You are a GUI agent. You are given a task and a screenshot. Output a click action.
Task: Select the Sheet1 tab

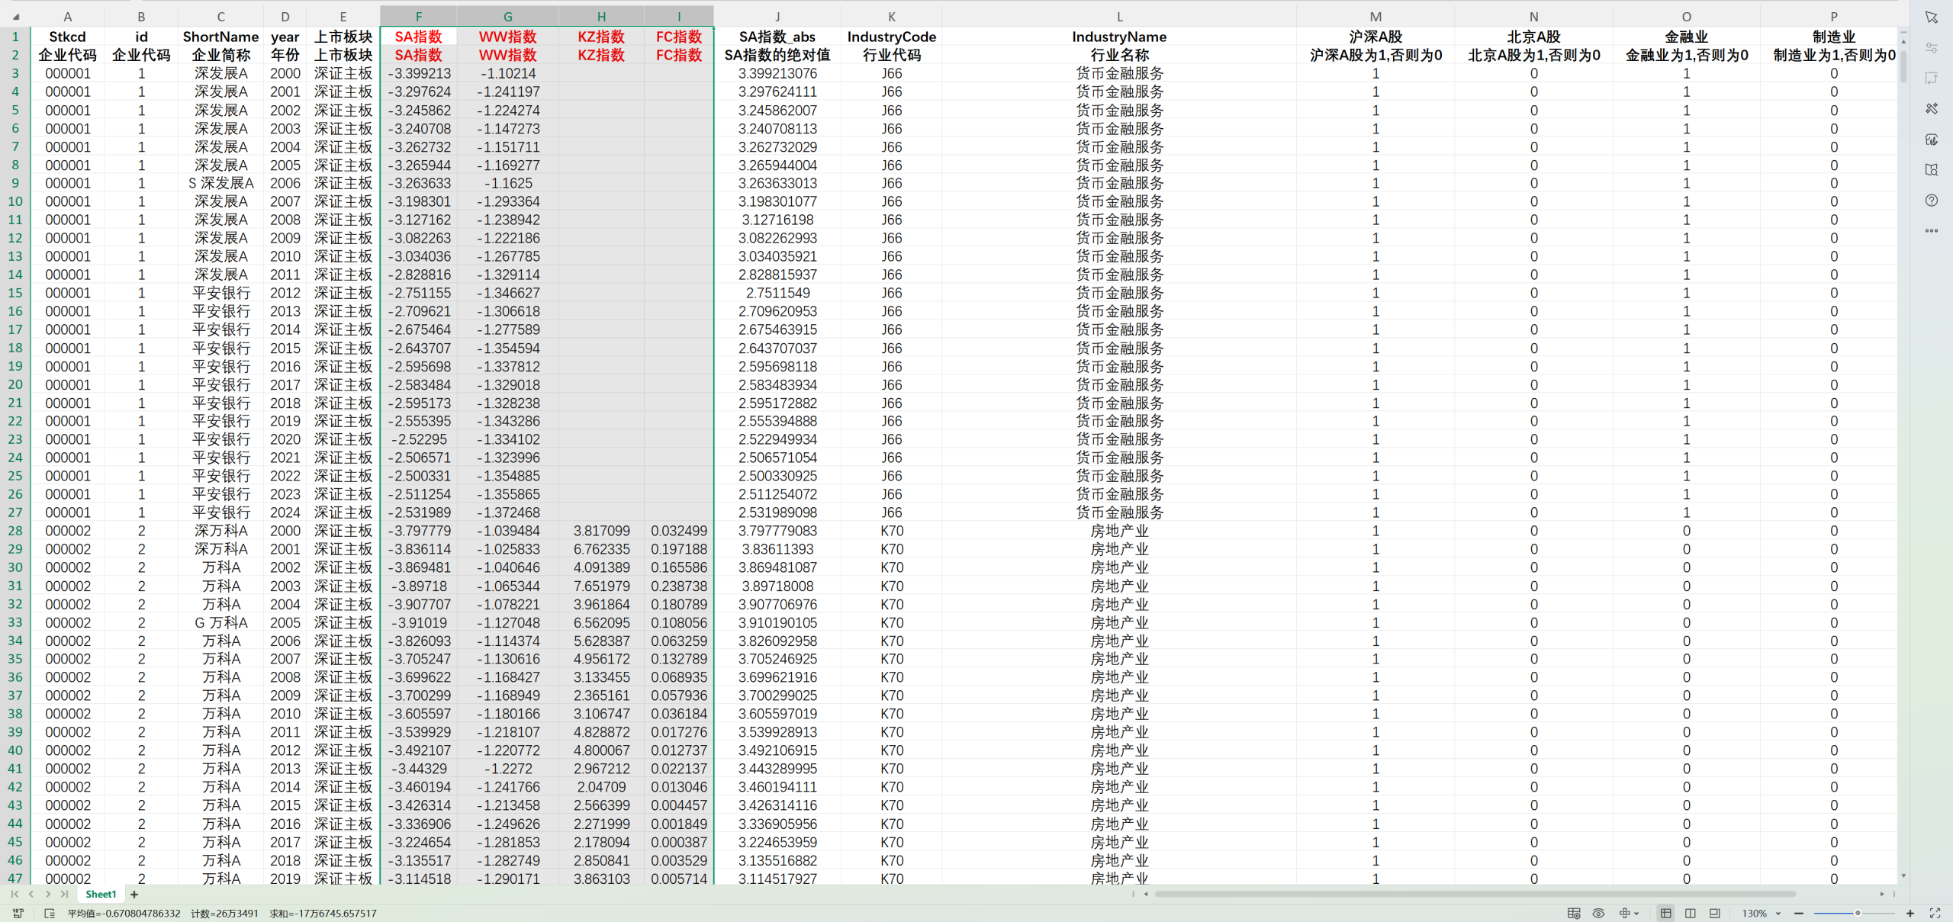101,894
